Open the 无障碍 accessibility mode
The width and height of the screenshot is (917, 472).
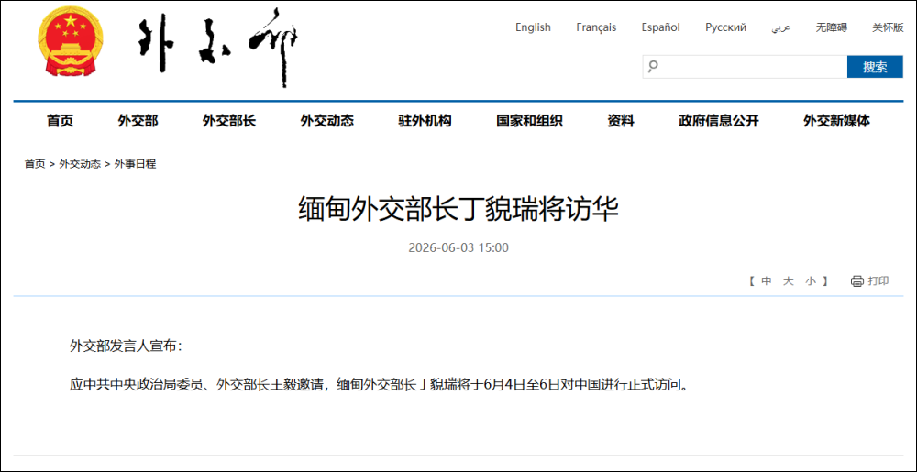832,27
